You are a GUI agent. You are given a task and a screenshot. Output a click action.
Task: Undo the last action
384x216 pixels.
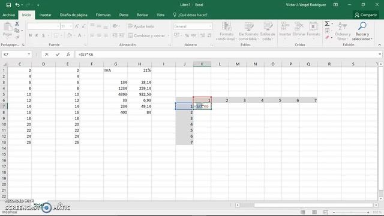coord(17,5)
